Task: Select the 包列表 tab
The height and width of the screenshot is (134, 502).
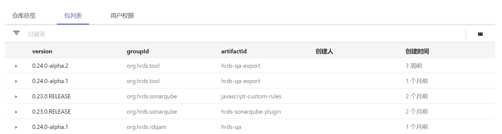Action: (x=73, y=16)
